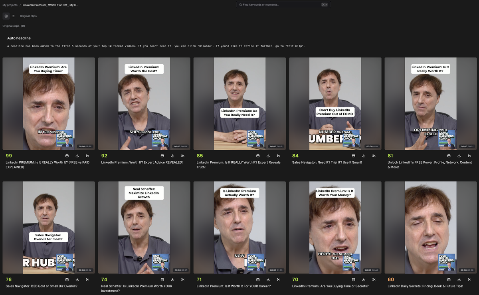Open thumbnail 'Neal Schaffer: Maximize LinkedIn Growth'
The width and height of the screenshot is (479, 295).
pos(144,228)
